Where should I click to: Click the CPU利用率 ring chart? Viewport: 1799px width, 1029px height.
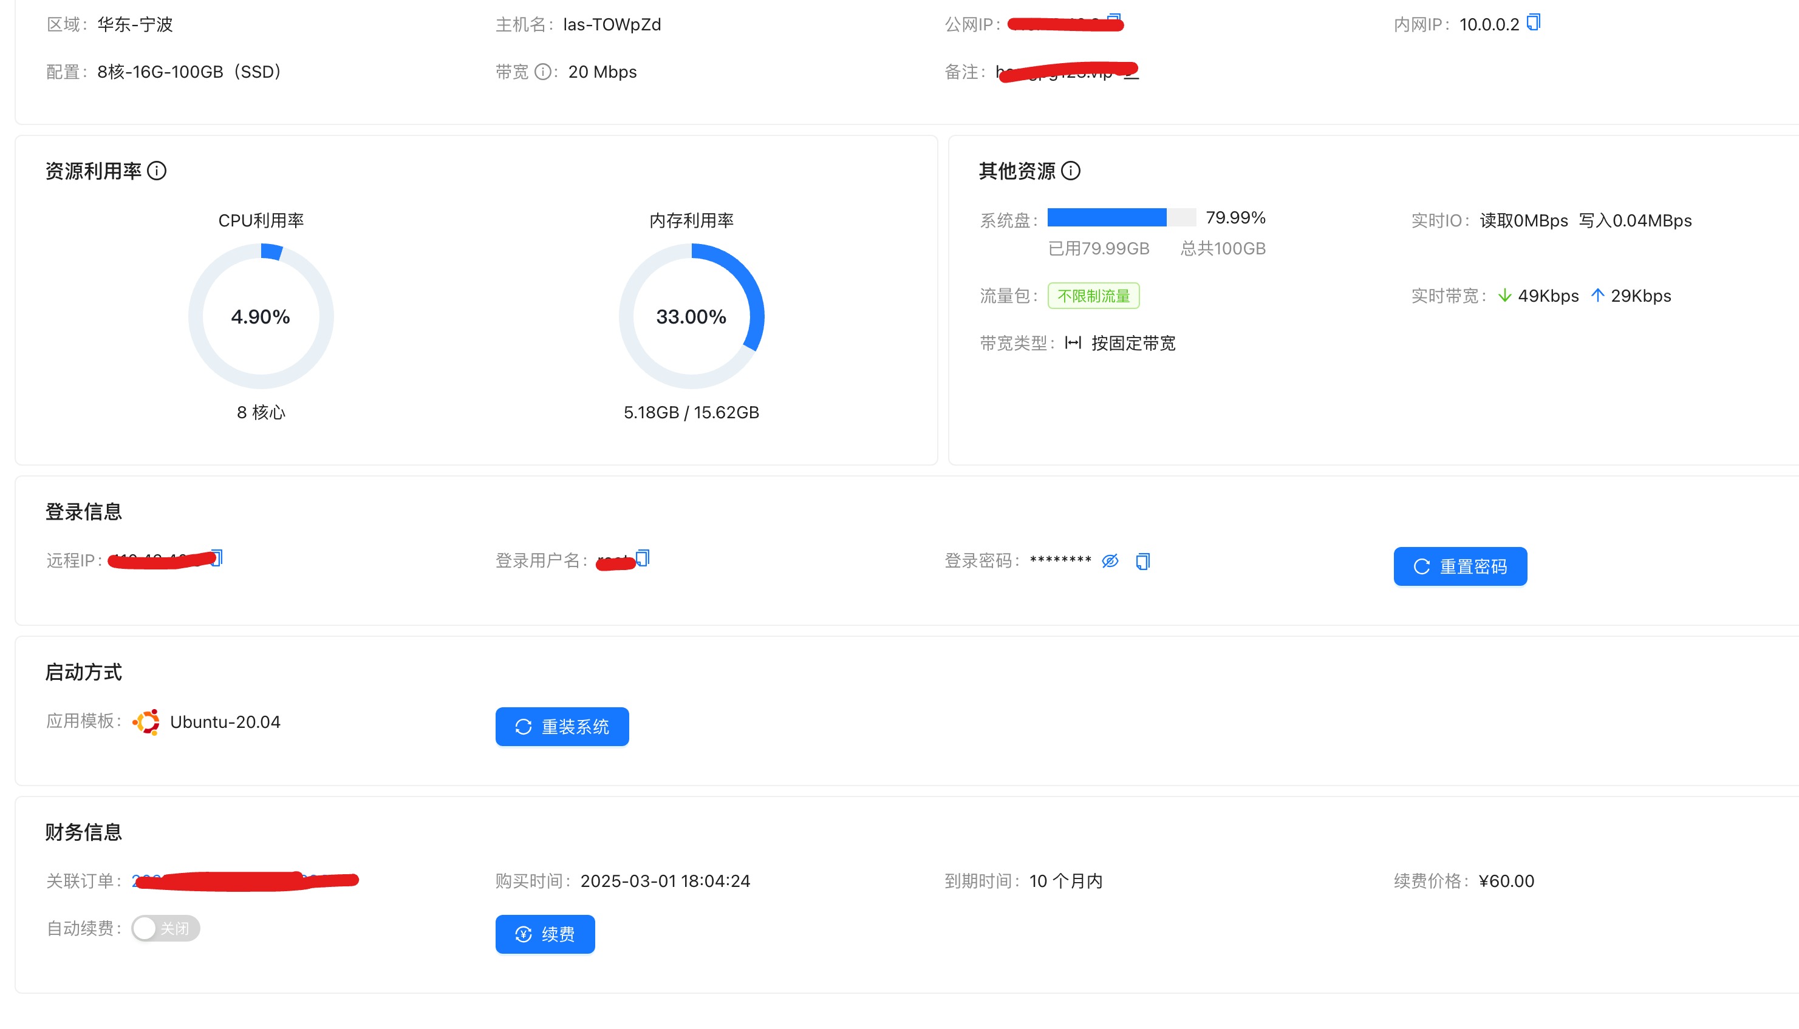(x=261, y=317)
